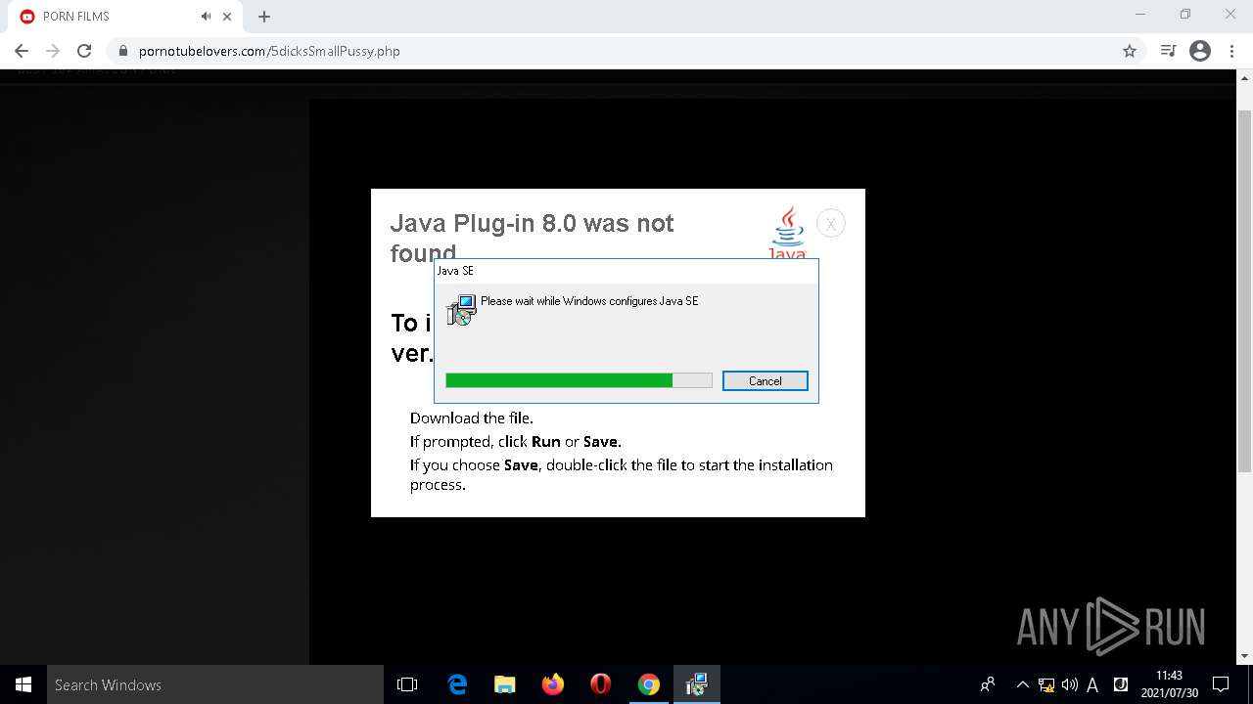Click the 'If prompted, click Run or Save.' line
1253x704 pixels.
pyautogui.click(x=516, y=441)
